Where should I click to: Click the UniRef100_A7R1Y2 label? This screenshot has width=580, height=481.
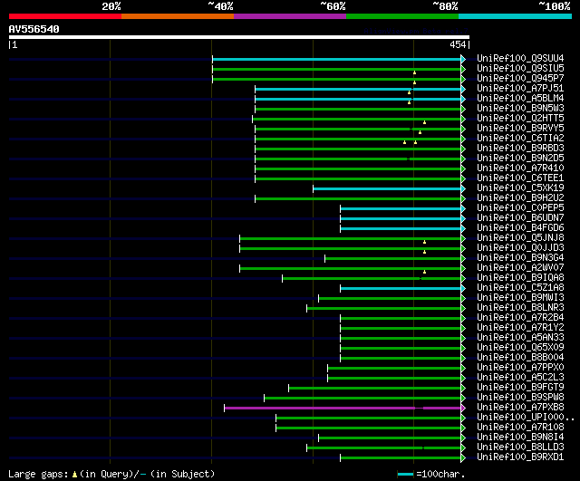point(520,328)
